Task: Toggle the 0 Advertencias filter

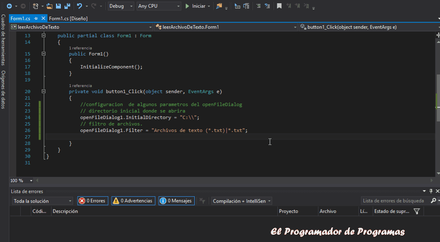Action: 133,200
